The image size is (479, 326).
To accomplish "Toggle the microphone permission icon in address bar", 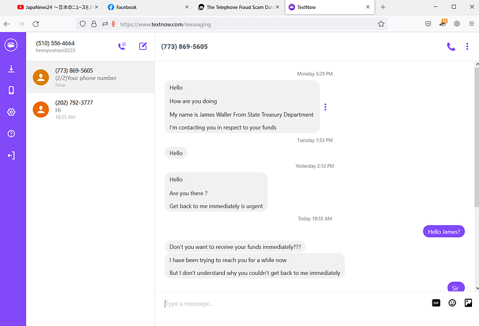I will pos(113,24).
